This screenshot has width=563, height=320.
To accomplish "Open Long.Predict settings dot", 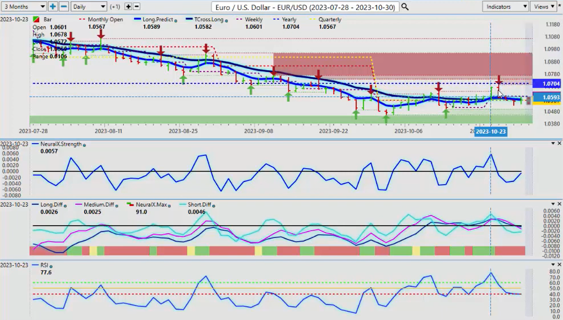I will (x=175, y=20).
